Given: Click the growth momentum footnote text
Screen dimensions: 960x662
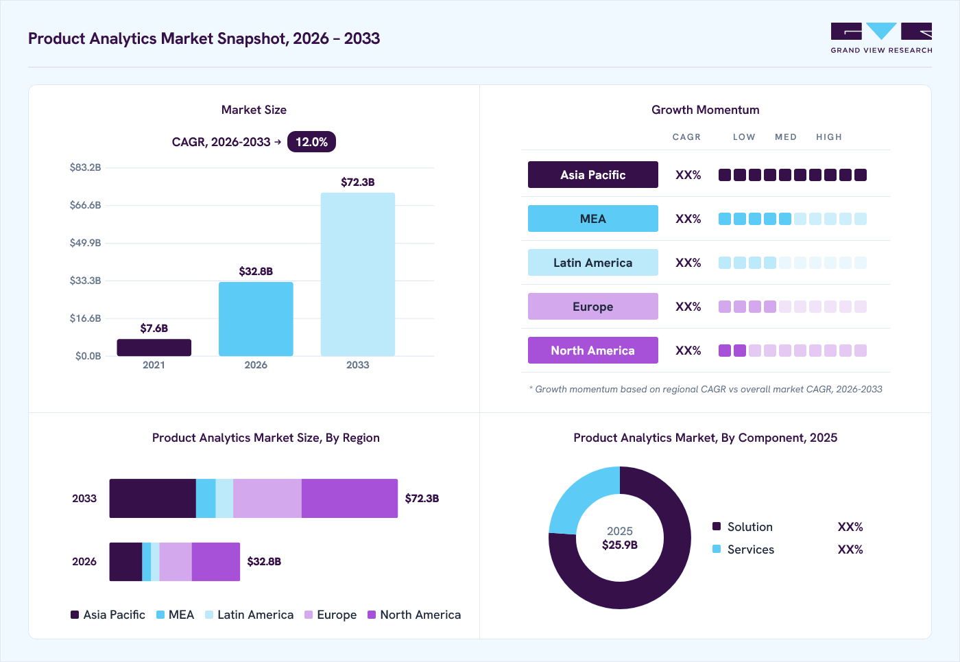Looking at the screenshot, I should [x=706, y=389].
